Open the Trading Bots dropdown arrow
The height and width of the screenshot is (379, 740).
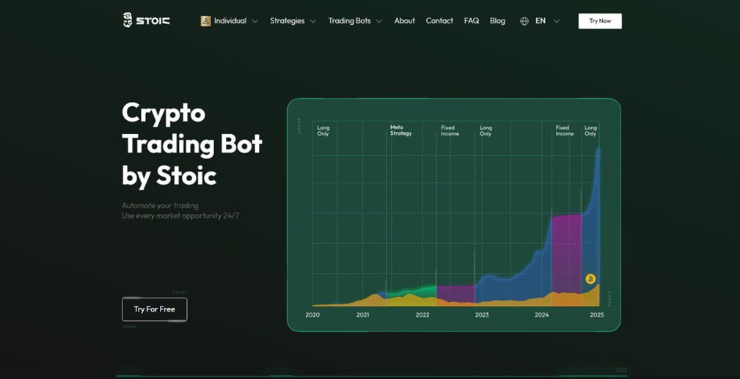(379, 21)
